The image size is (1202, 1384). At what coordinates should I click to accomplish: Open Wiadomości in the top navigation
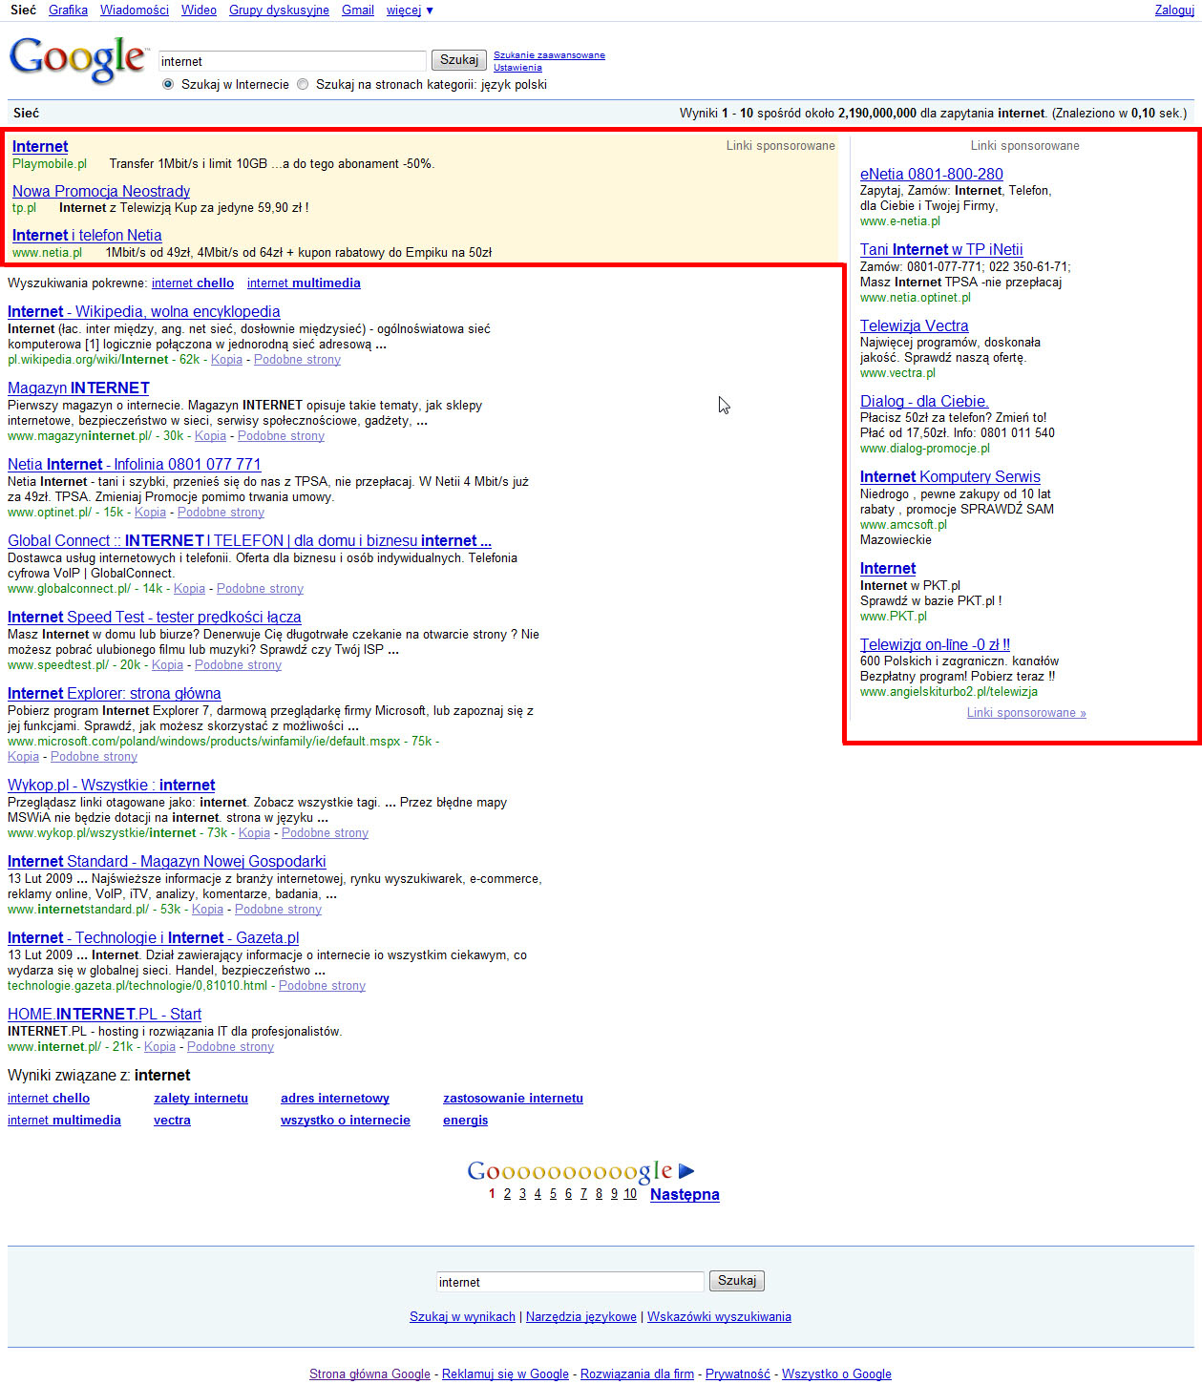135,10
